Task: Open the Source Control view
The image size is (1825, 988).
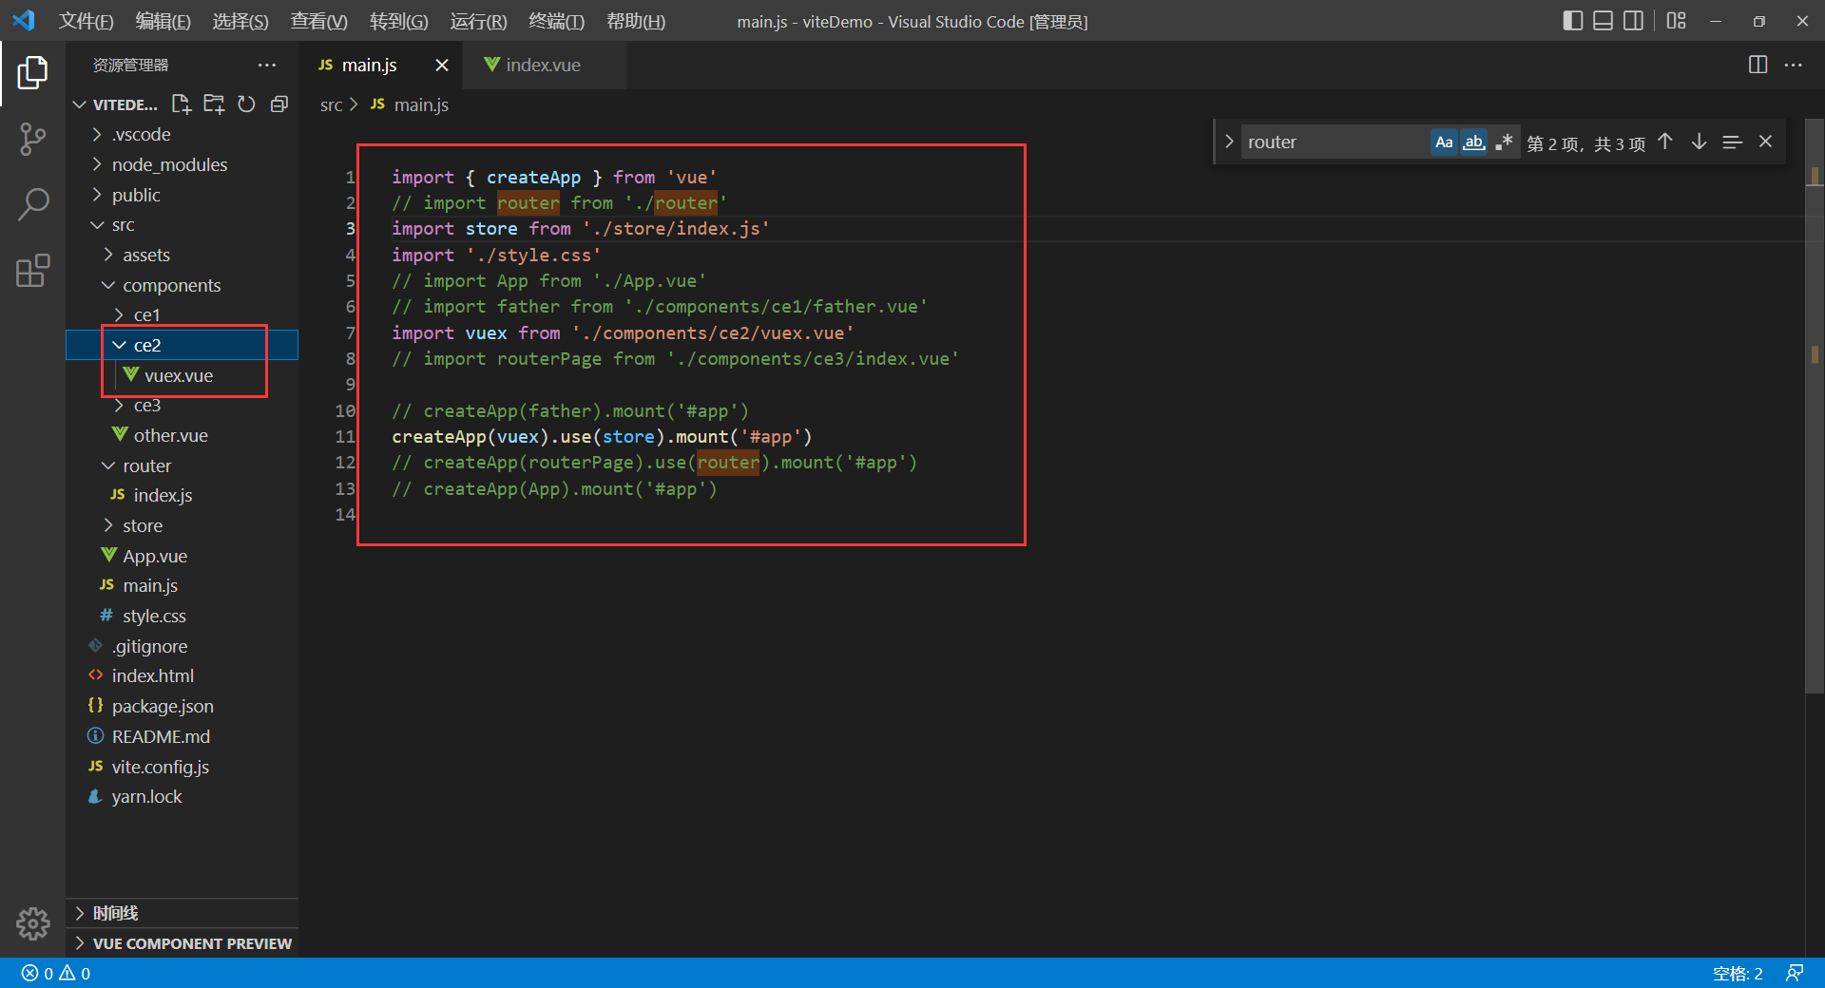Action: pyautogui.click(x=32, y=140)
